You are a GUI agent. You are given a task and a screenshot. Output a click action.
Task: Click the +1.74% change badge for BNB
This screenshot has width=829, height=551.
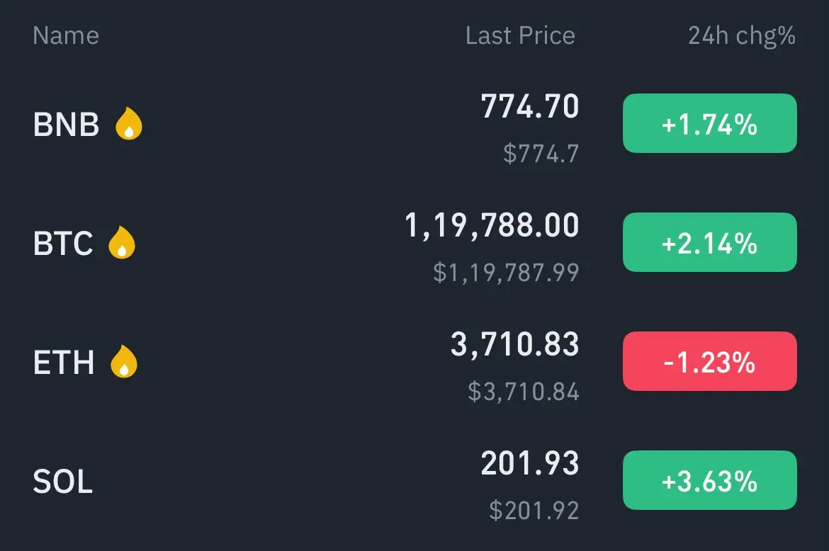pyautogui.click(x=709, y=123)
